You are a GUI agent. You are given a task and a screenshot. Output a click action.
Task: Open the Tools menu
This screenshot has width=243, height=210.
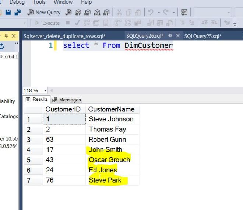point(39,2)
